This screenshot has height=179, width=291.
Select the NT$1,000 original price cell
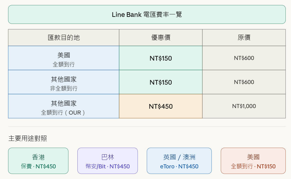[244, 106]
